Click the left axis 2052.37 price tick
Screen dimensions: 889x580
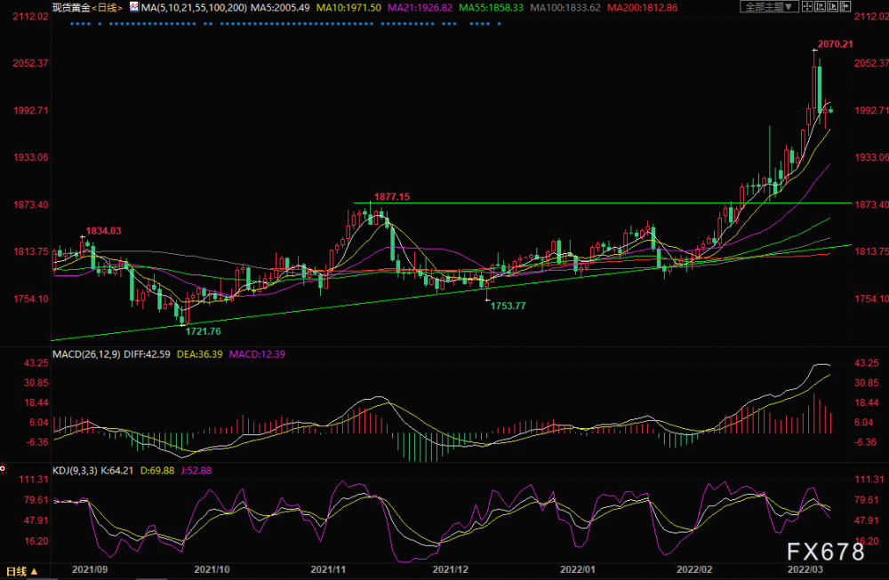[30, 63]
